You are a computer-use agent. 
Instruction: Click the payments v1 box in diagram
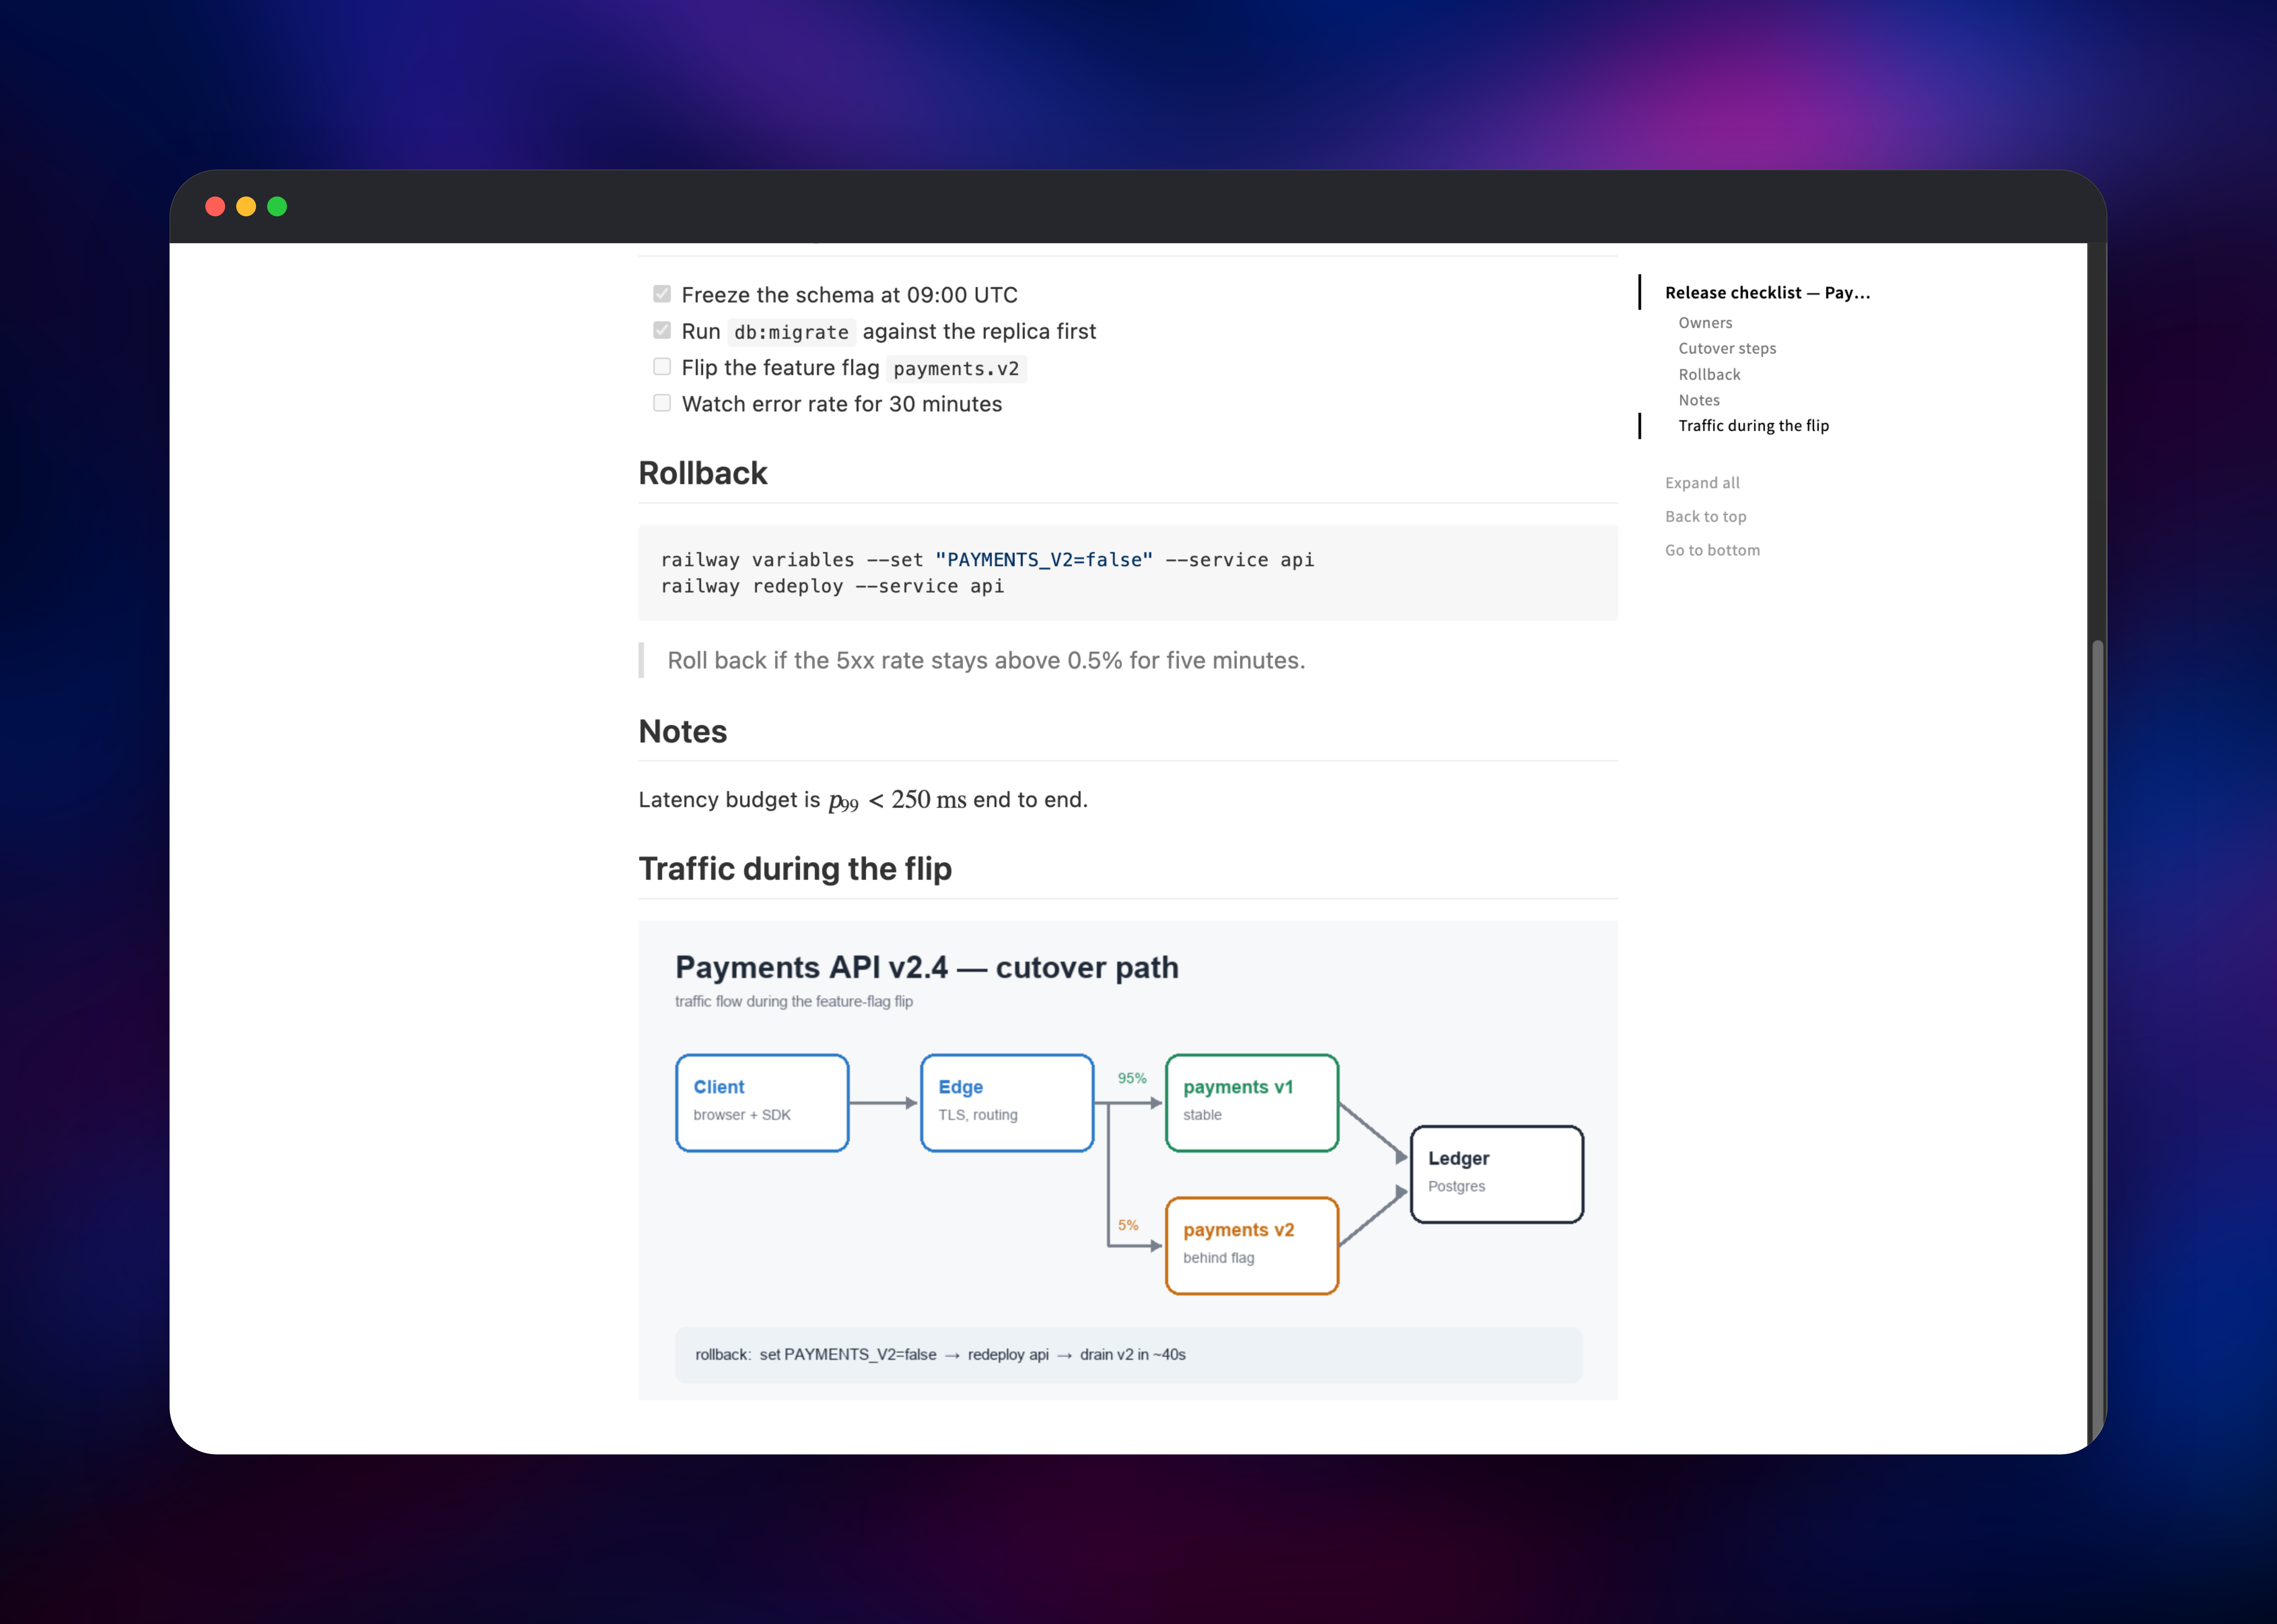(1252, 1103)
